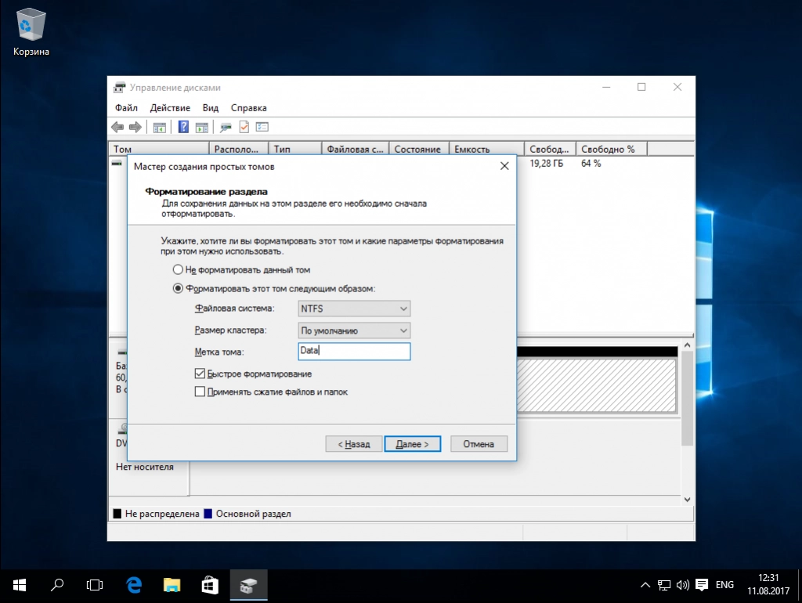Select 'Не форматировать данный том' radio button

click(178, 269)
